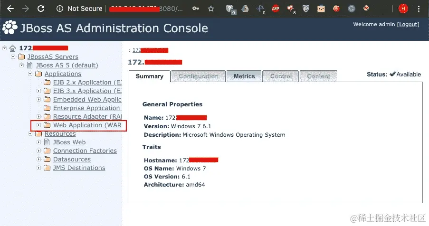The width and height of the screenshot is (429, 226).
Task: Open the Content tab
Action: click(x=318, y=76)
